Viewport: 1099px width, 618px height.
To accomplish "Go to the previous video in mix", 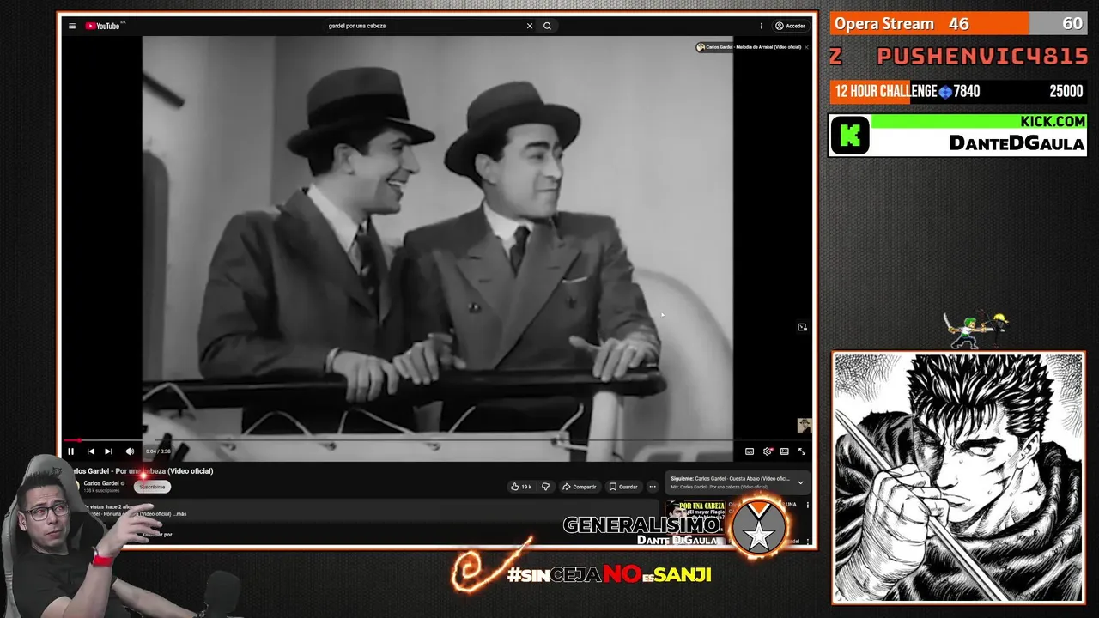I will click(x=90, y=451).
